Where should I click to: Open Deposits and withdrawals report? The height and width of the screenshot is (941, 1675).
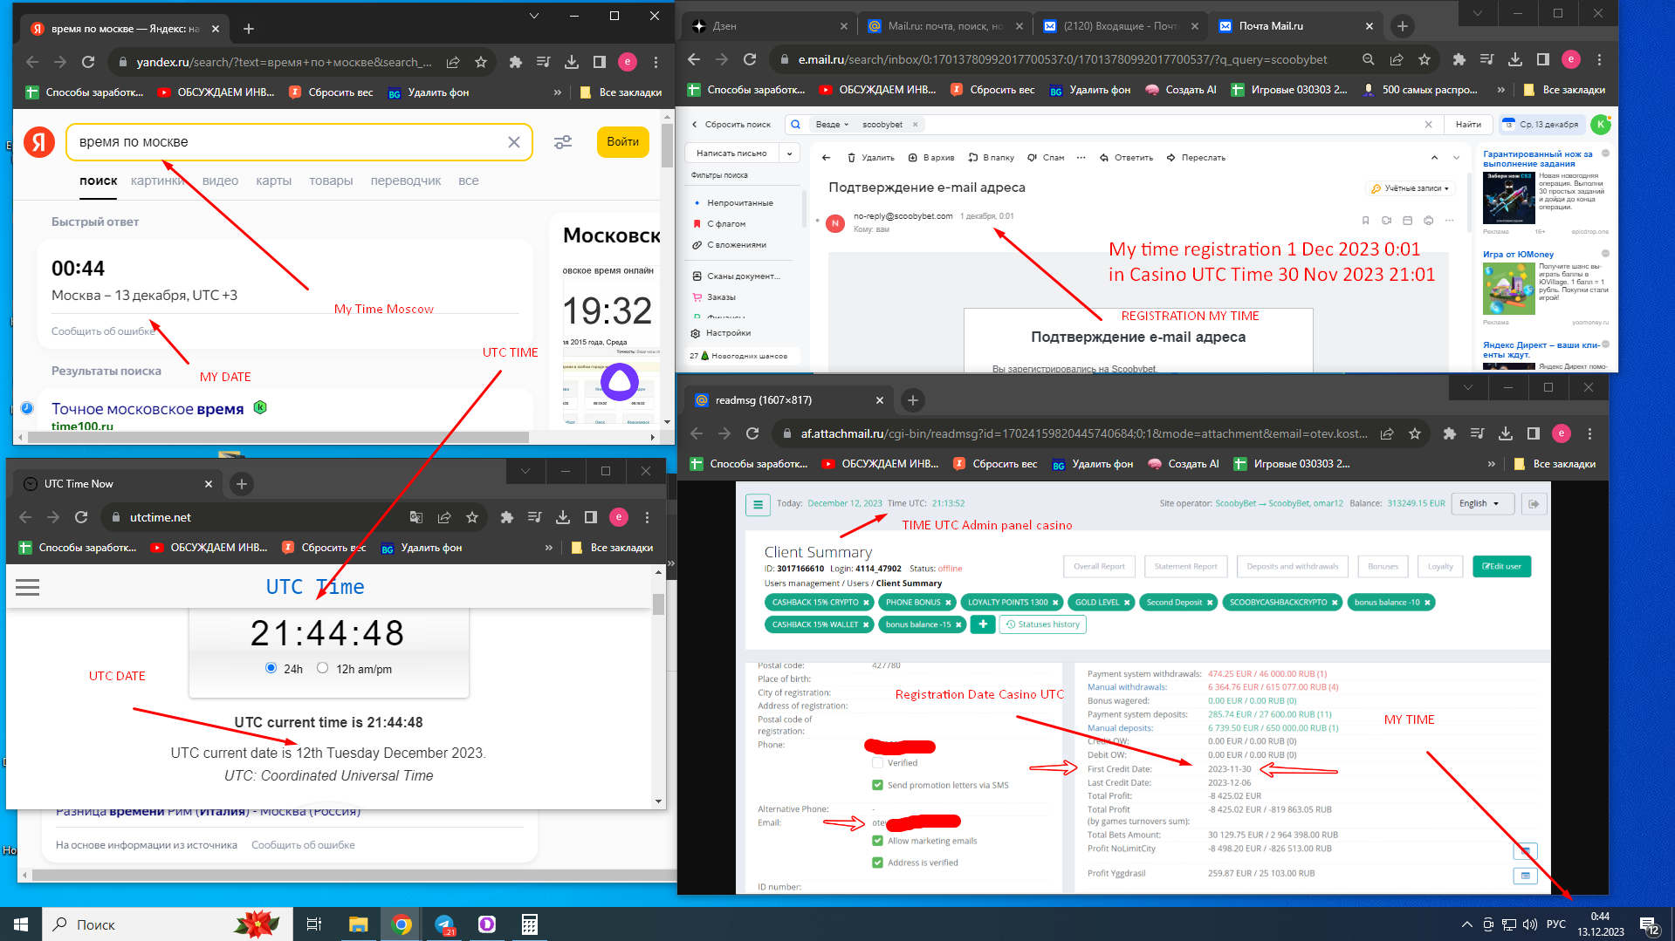1292,567
